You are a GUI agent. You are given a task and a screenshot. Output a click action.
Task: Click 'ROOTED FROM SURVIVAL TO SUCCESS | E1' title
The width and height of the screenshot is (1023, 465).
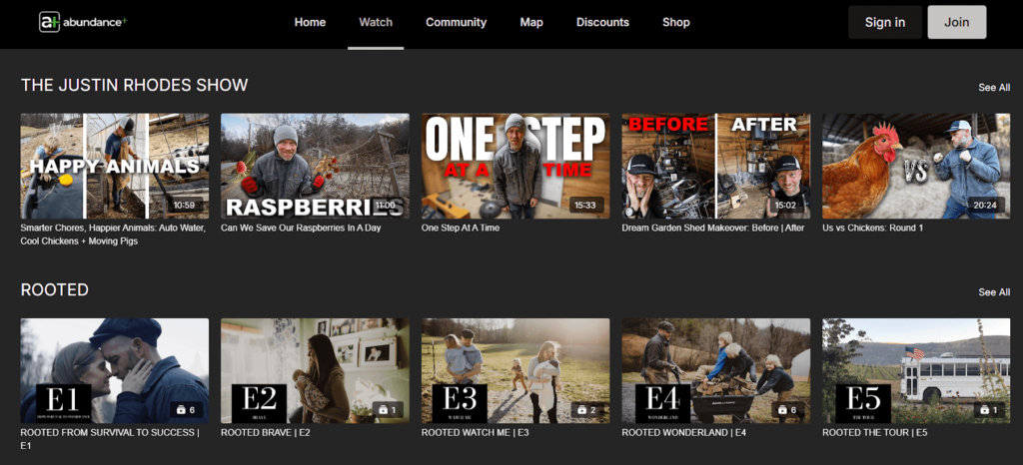tap(110, 439)
